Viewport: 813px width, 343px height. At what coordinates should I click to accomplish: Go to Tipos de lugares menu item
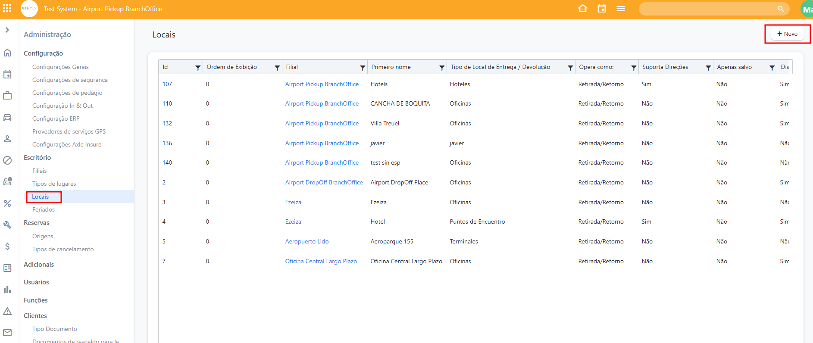(x=54, y=184)
